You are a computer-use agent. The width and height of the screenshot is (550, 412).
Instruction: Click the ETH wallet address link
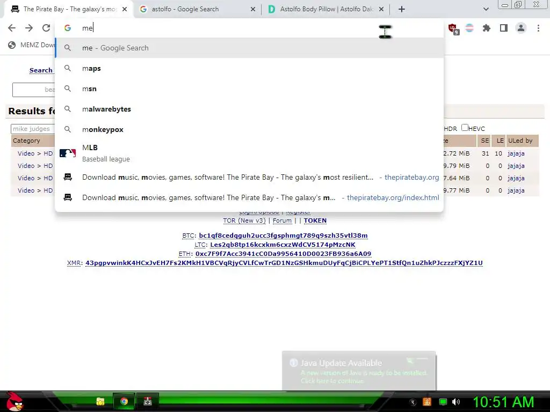(x=283, y=254)
